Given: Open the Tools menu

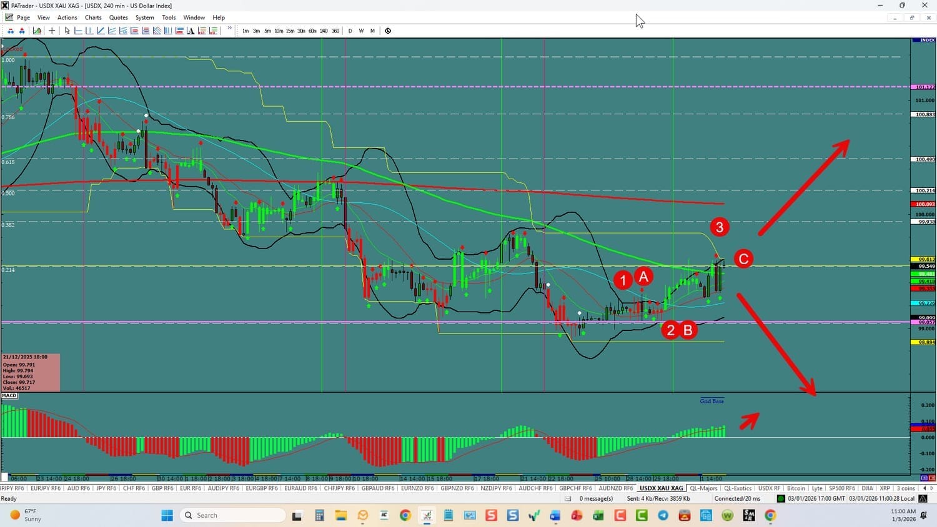Looking at the screenshot, I should coord(169,17).
